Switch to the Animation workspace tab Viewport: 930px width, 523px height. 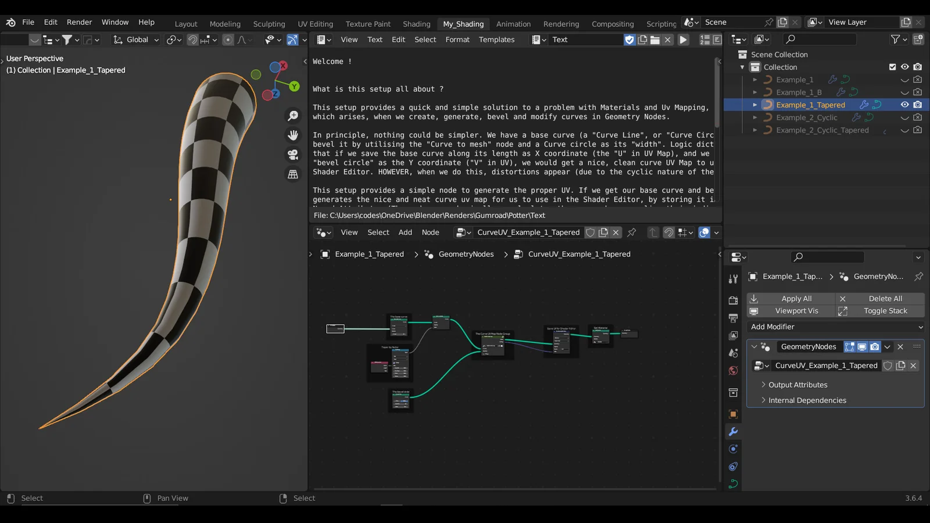513,24
